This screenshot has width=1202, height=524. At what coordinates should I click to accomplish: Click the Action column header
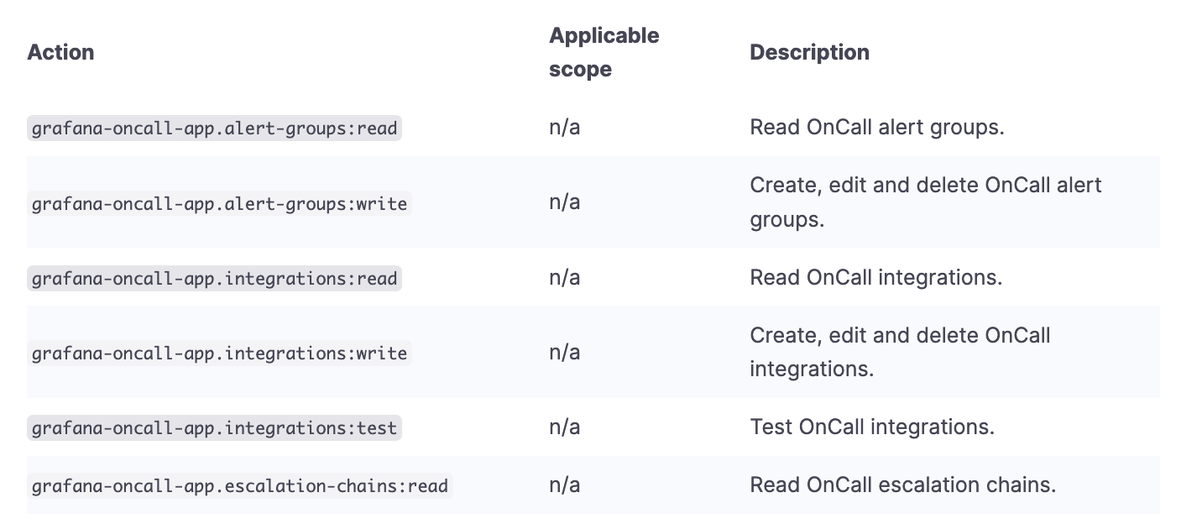click(x=60, y=52)
